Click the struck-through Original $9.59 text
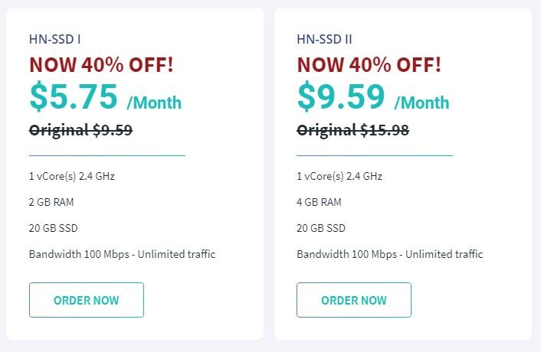The height and width of the screenshot is (352, 541). 80,130
